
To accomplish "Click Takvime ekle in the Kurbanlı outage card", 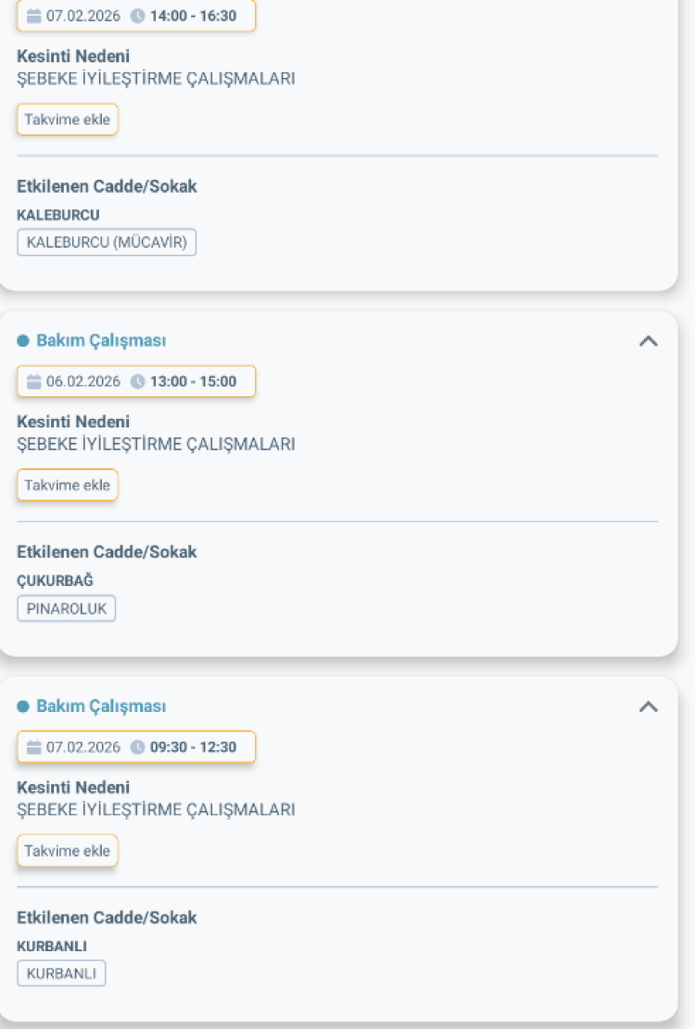I will (67, 850).
